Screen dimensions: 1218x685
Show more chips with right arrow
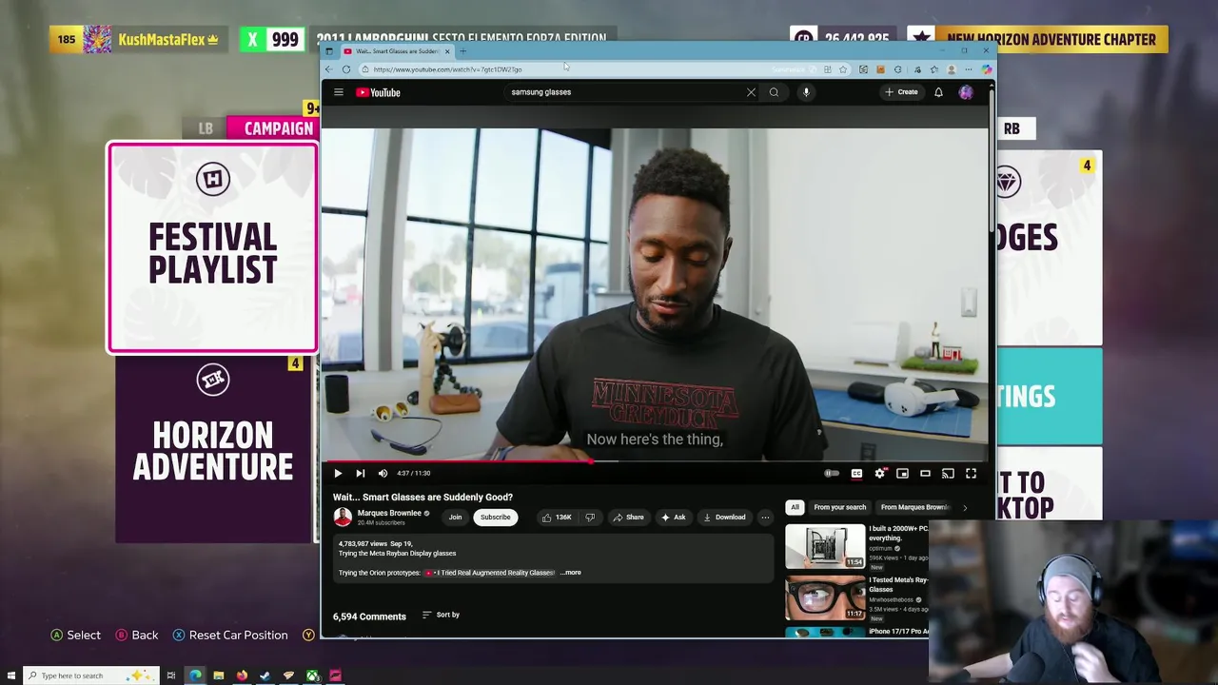pos(964,508)
